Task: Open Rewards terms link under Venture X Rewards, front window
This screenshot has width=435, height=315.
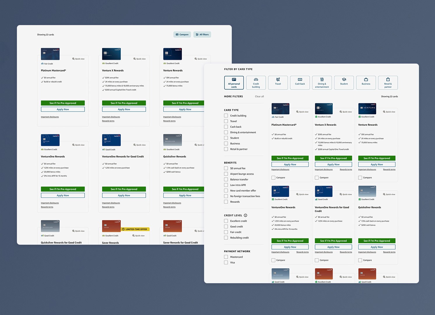Action: coord(346,169)
